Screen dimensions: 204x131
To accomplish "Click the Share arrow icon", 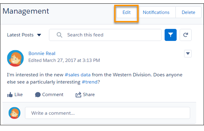I will pyautogui.click(x=78, y=95).
